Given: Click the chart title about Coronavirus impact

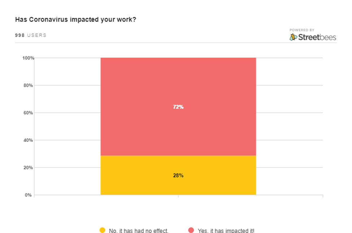Looking at the screenshot, I should (x=75, y=20).
